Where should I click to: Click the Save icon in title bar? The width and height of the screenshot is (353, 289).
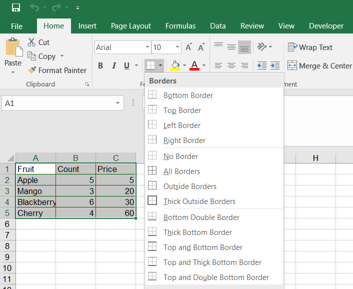point(16,8)
